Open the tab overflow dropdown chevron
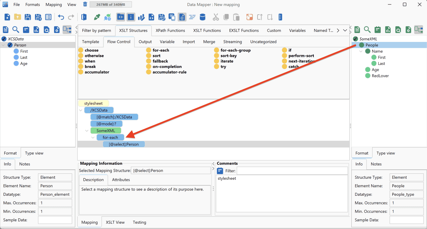This screenshot has height=229, width=427. pyautogui.click(x=345, y=30)
